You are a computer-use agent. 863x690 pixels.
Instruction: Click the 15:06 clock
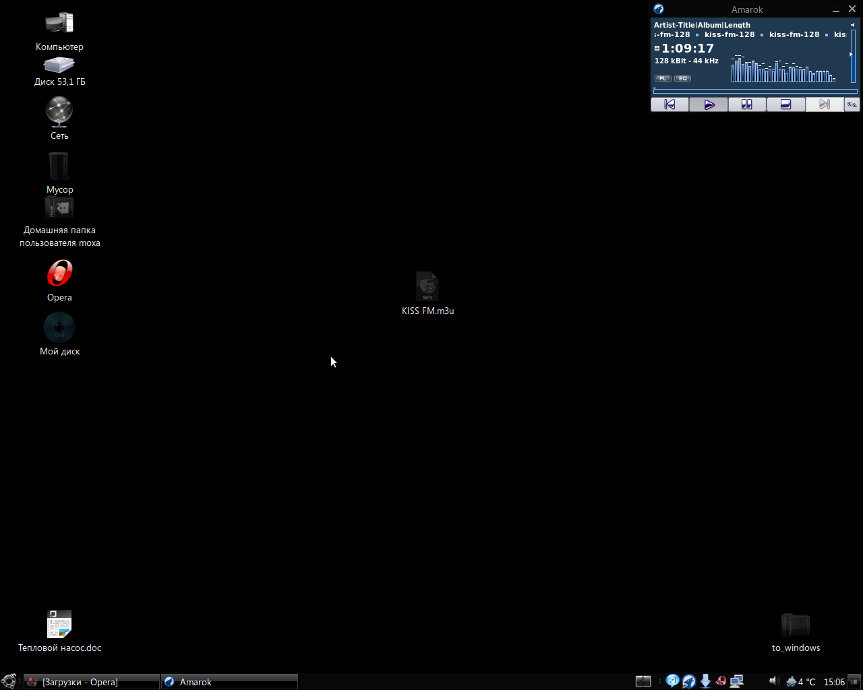(x=834, y=682)
